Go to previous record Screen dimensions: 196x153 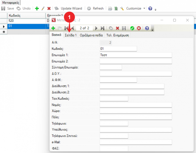[72, 28]
